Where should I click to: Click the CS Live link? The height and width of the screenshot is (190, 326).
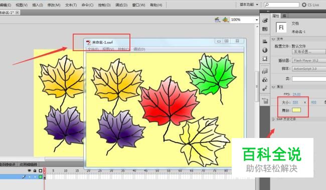tap(313, 5)
